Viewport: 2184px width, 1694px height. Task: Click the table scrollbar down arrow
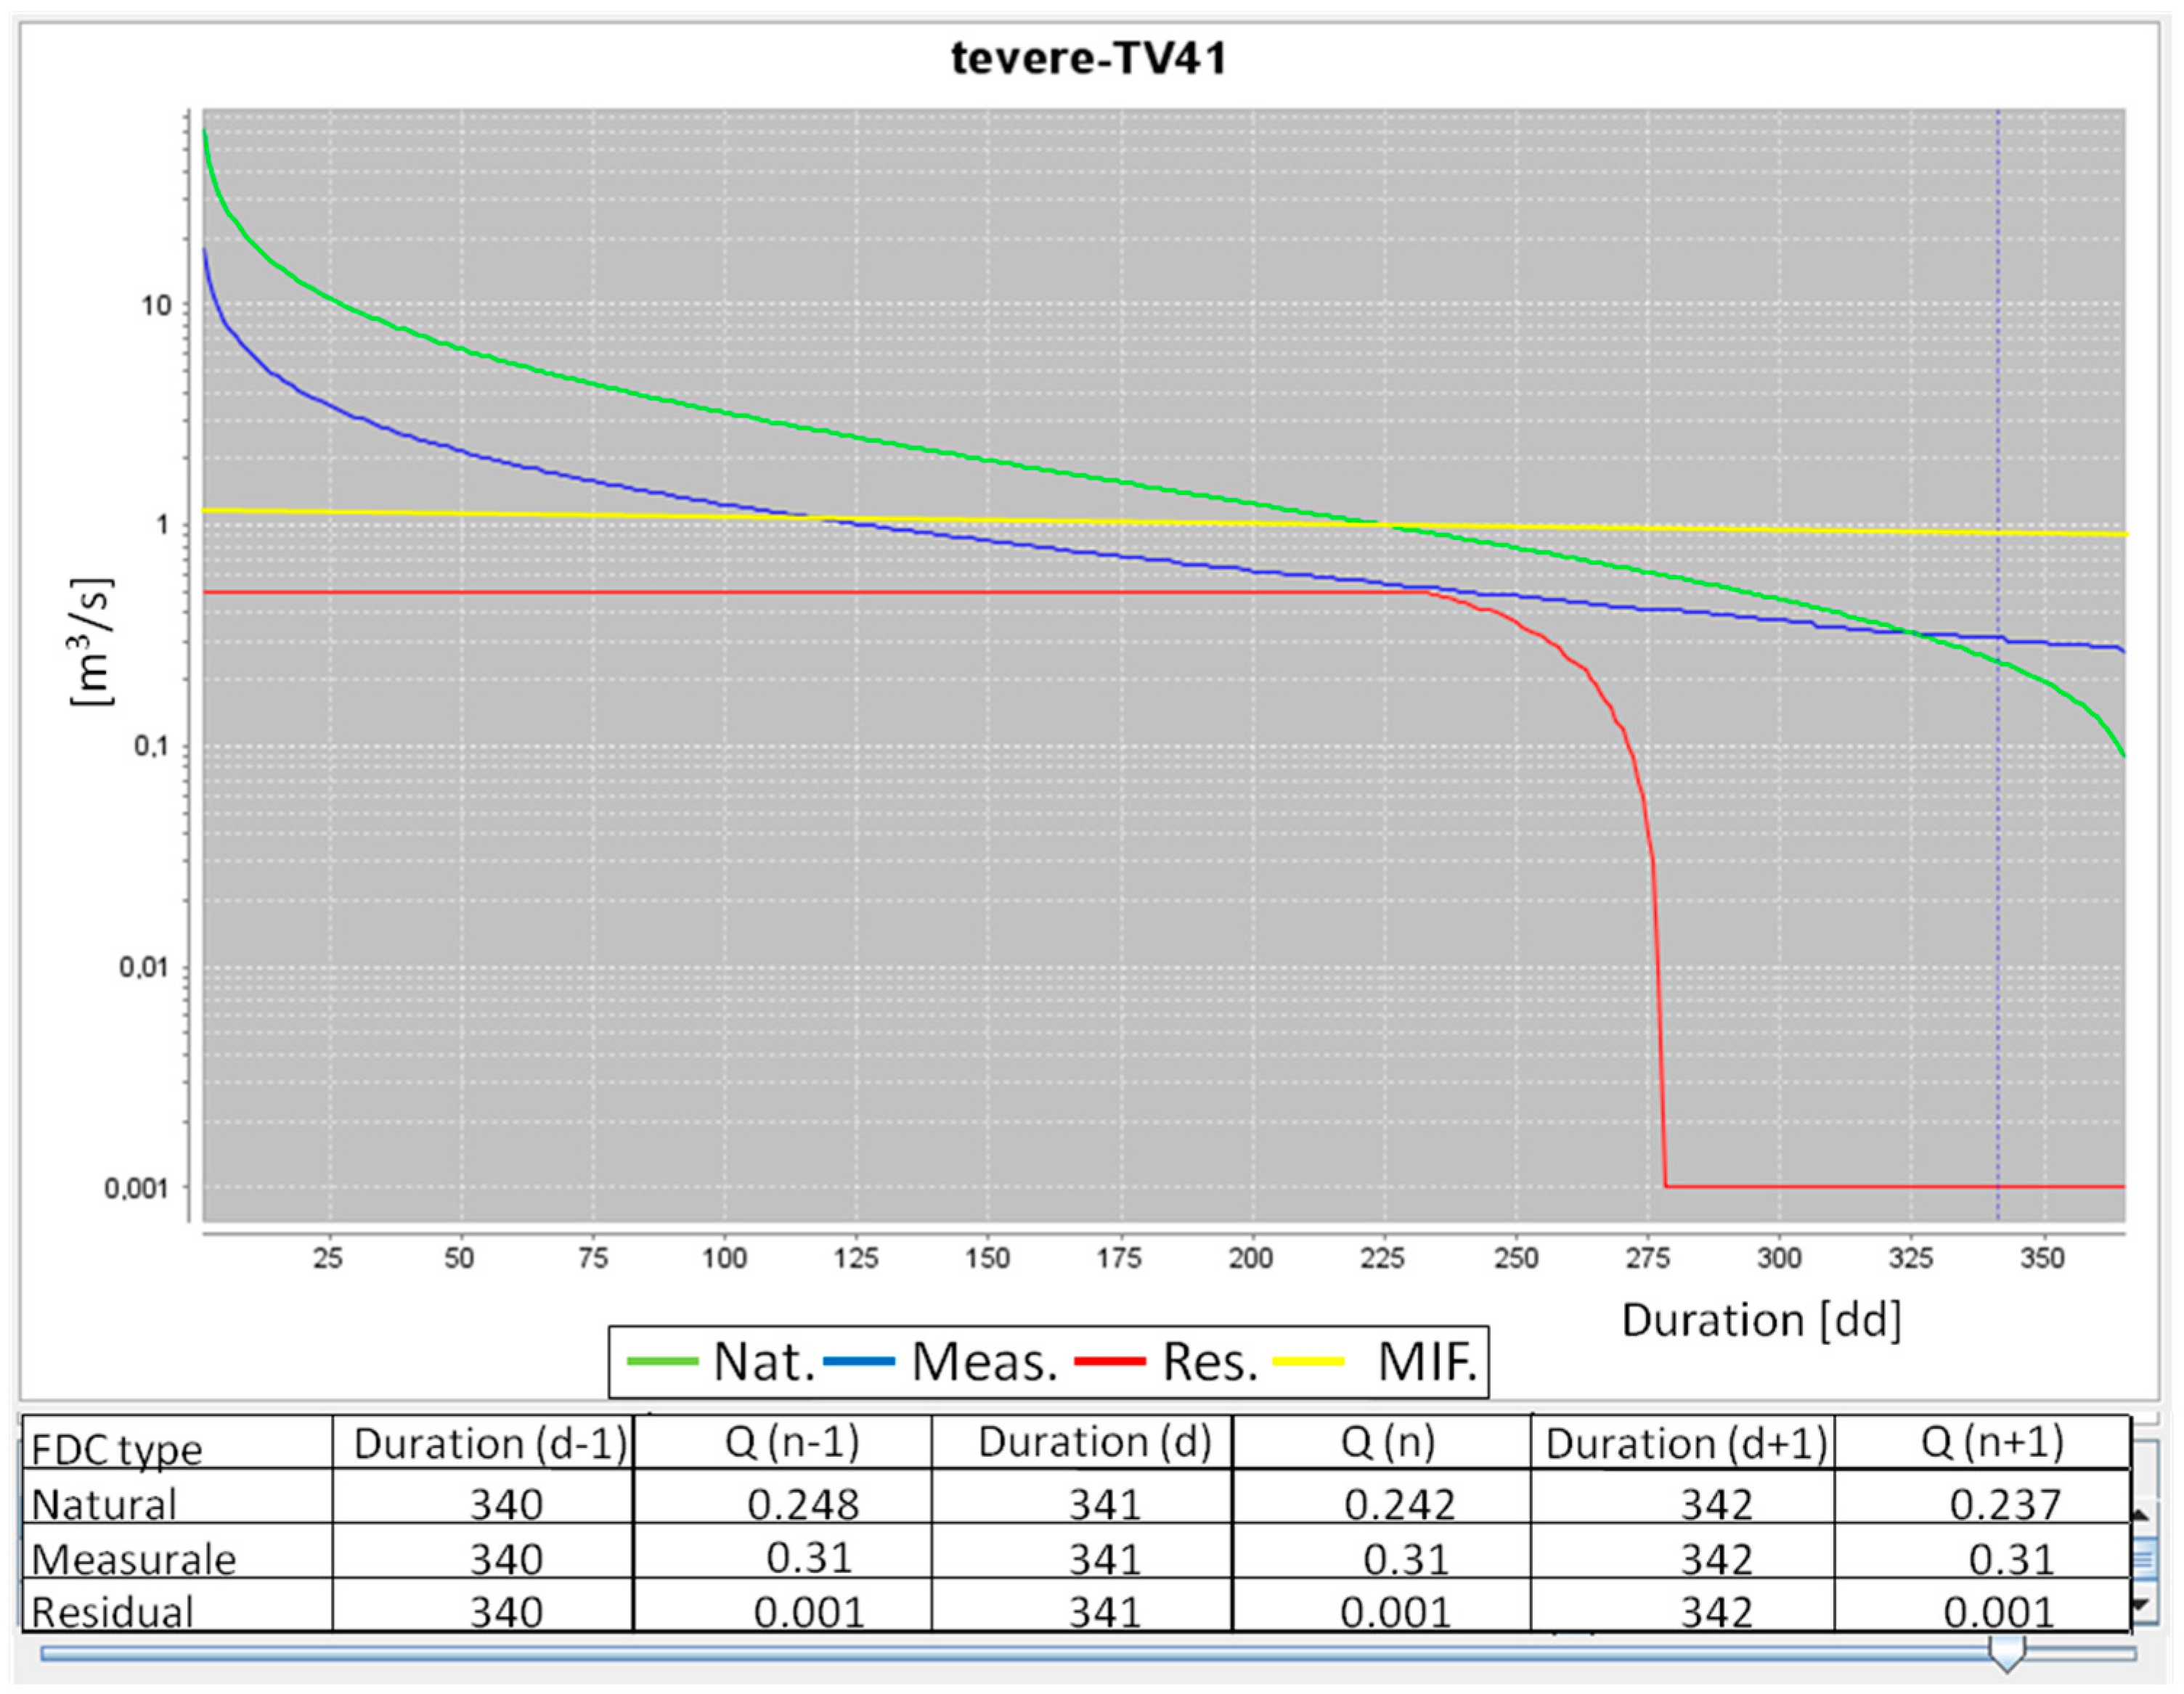tap(2142, 1605)
